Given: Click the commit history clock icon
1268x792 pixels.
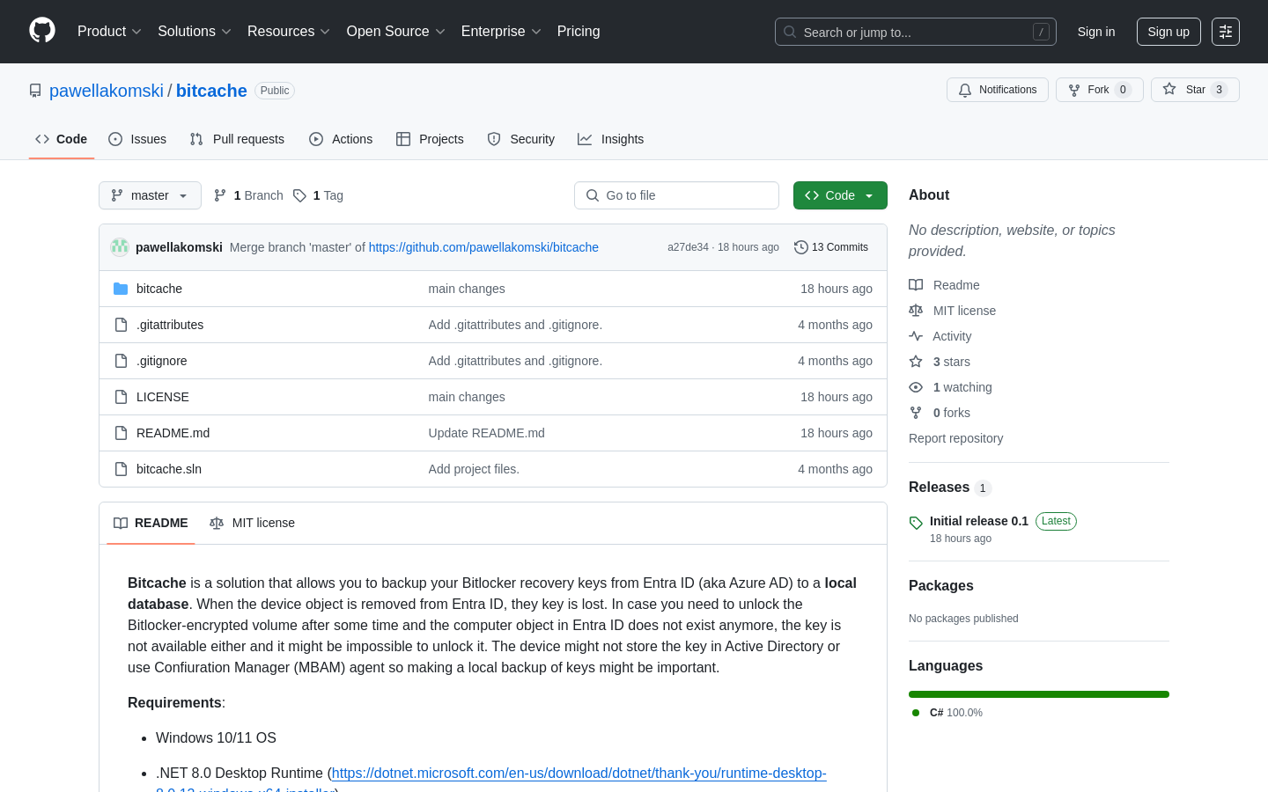Looking at the screenshot, I should [x=801, y=247].
